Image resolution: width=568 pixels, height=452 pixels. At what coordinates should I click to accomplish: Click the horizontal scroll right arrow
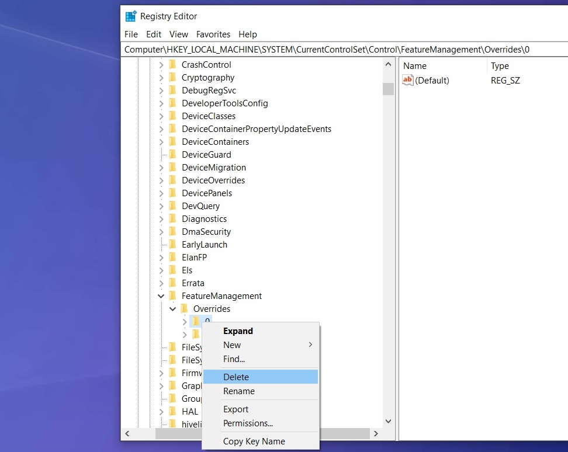(376, 433)
